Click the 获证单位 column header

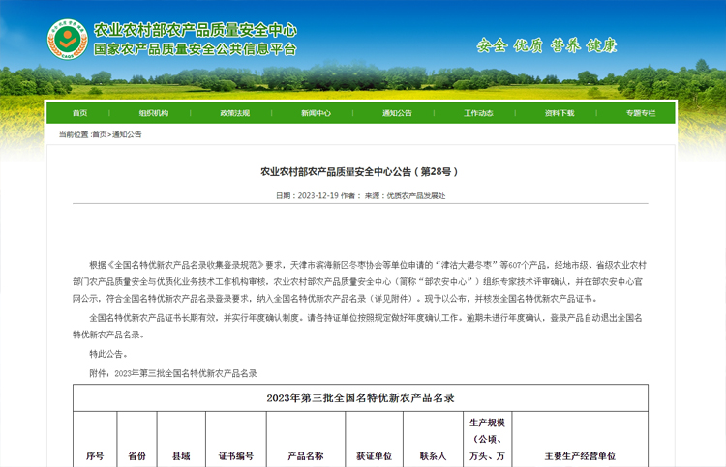click(374, 456)
